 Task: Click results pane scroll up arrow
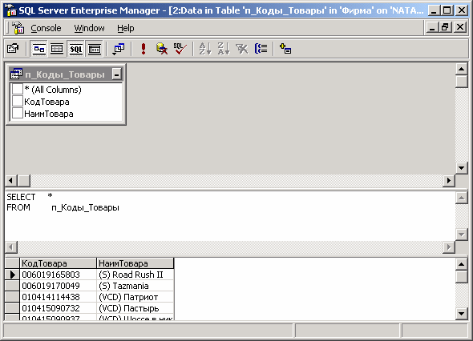click(x=461, y=264)
